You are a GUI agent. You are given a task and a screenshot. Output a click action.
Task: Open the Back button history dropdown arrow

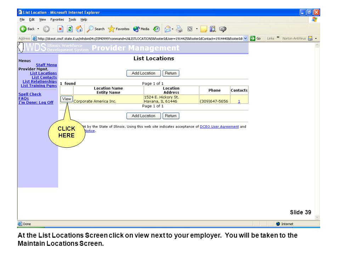[x=38, y=29]
